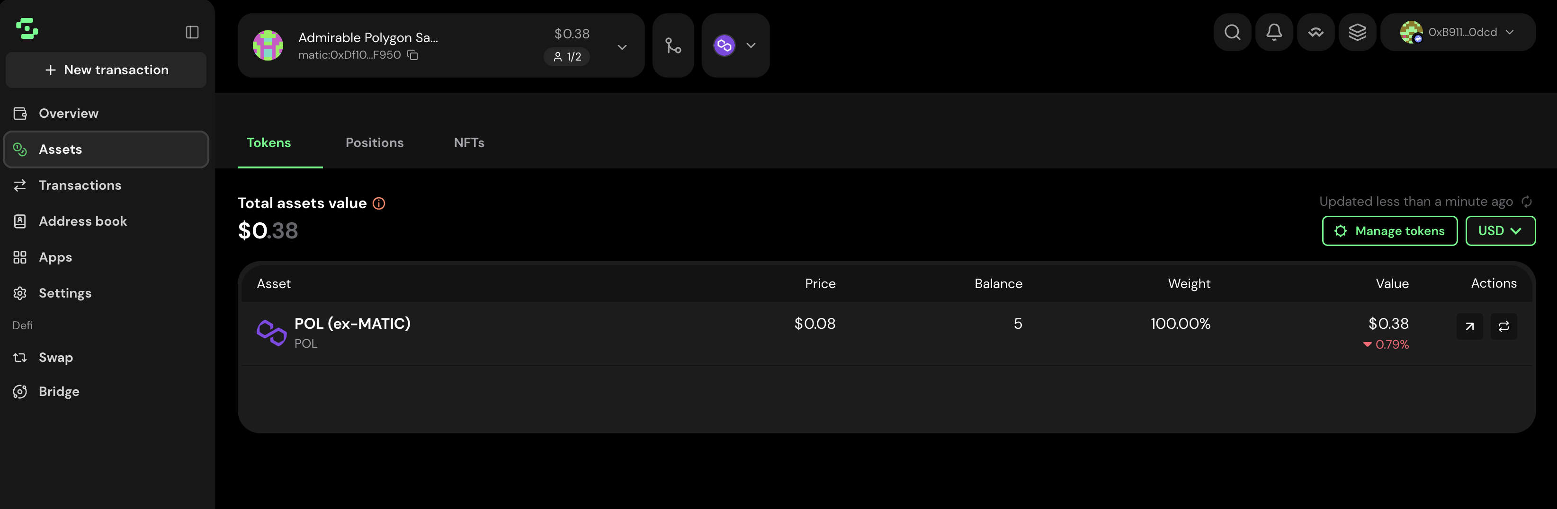The image size is (1557, 509).
Task: Show info about Total assets value
Action: pos(379,203)
